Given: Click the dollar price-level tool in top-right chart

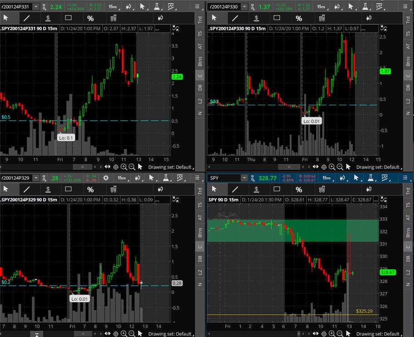Looking at the screenshot, I should pos(256,18).
